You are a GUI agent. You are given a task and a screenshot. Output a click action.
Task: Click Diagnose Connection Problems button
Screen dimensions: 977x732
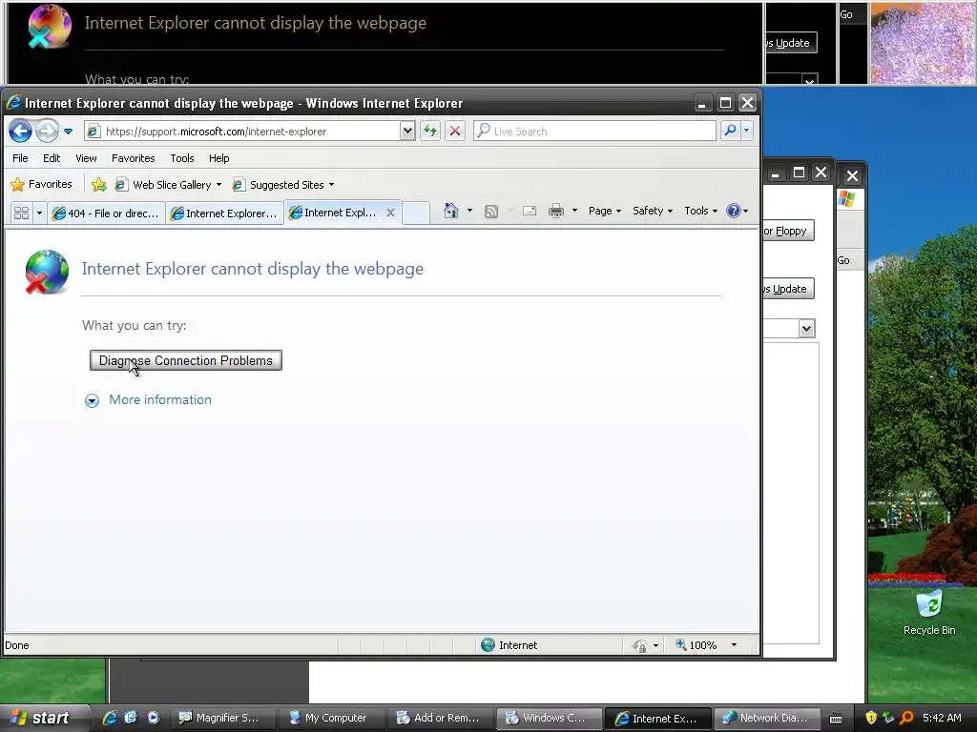coord(186,360)
